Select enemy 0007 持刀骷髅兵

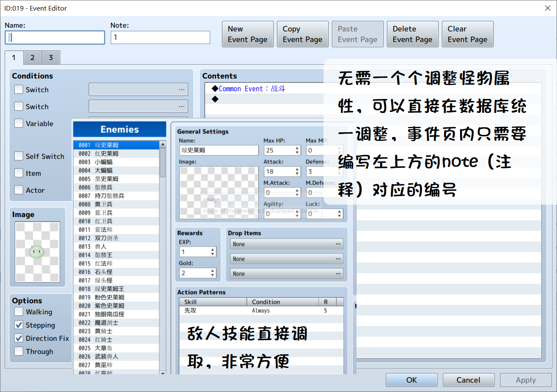(116, 196)
